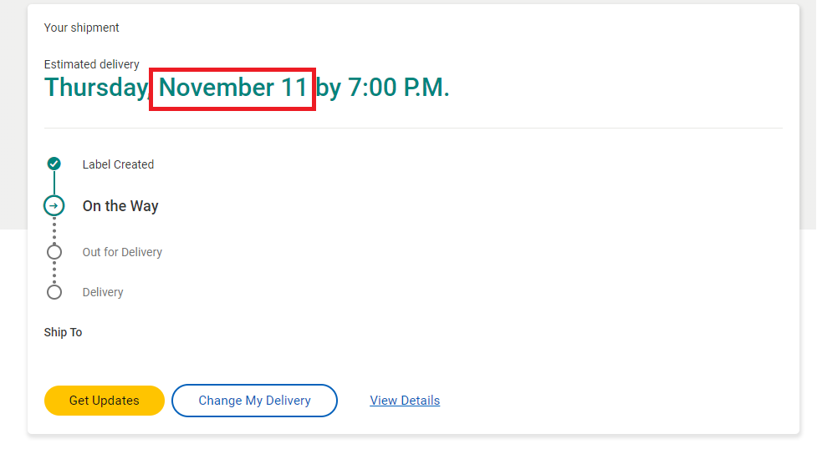Click the Estimated delivery label
The width and height of the screenshot is (817, 454).
pos(91,64)
